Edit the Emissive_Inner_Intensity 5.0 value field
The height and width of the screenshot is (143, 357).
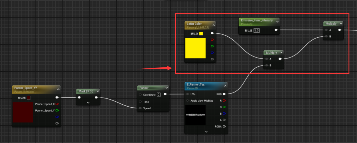pos(257,30)
